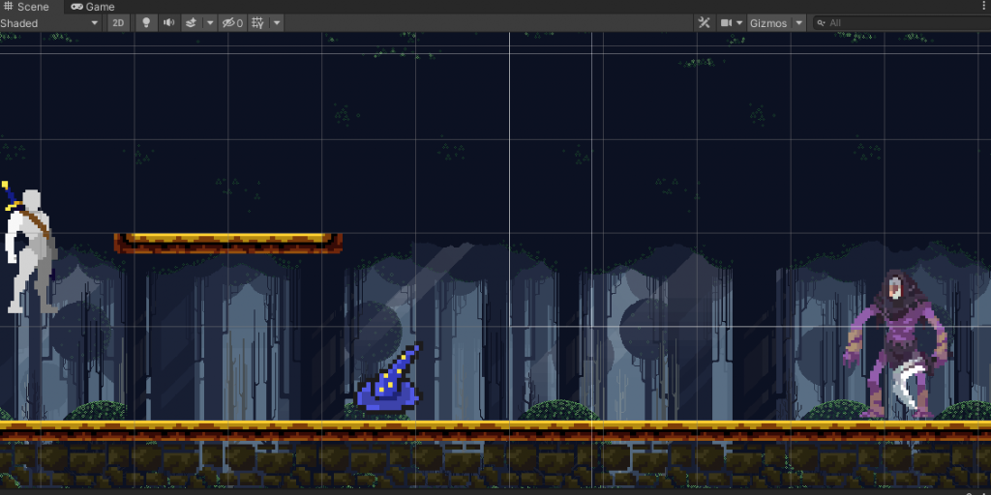This screenshot has width=991, height=495.
Task: Select the blue wizard hat sprite
Action: (x=390, y=378)
